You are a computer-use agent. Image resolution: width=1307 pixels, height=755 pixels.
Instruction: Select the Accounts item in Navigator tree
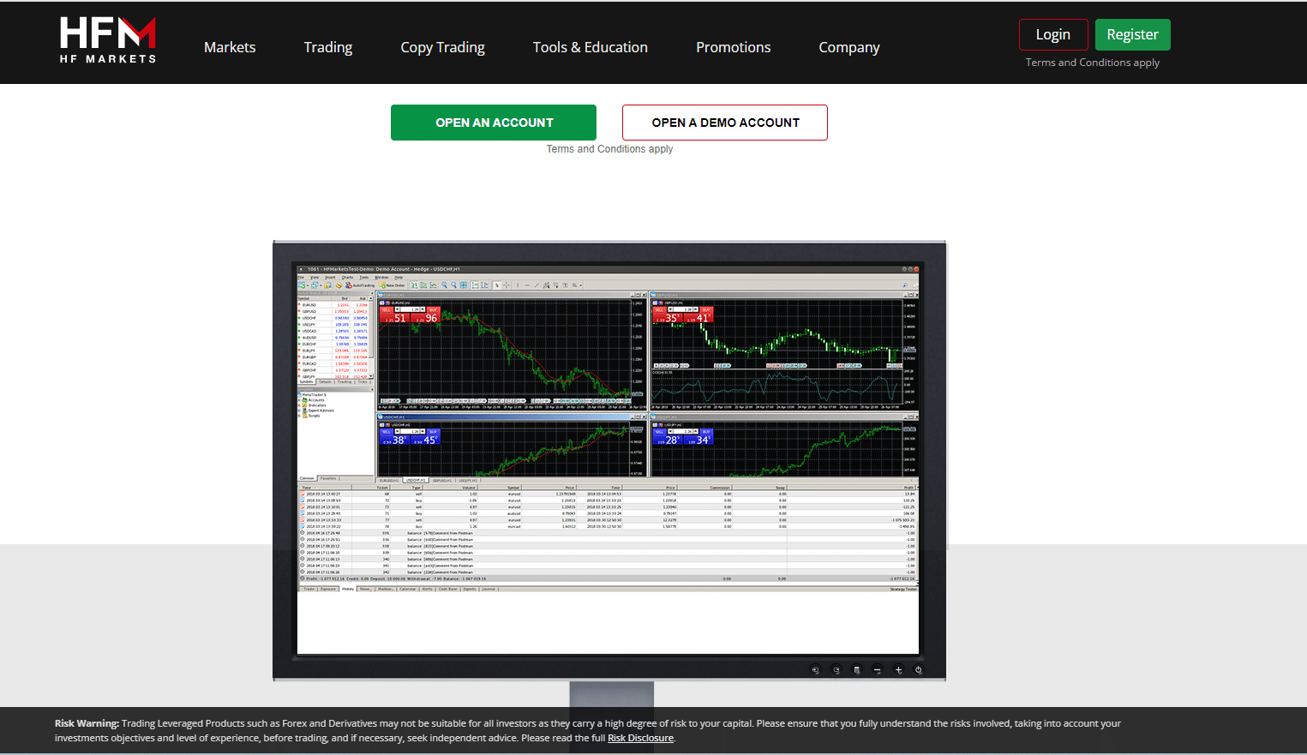point(316,400)
